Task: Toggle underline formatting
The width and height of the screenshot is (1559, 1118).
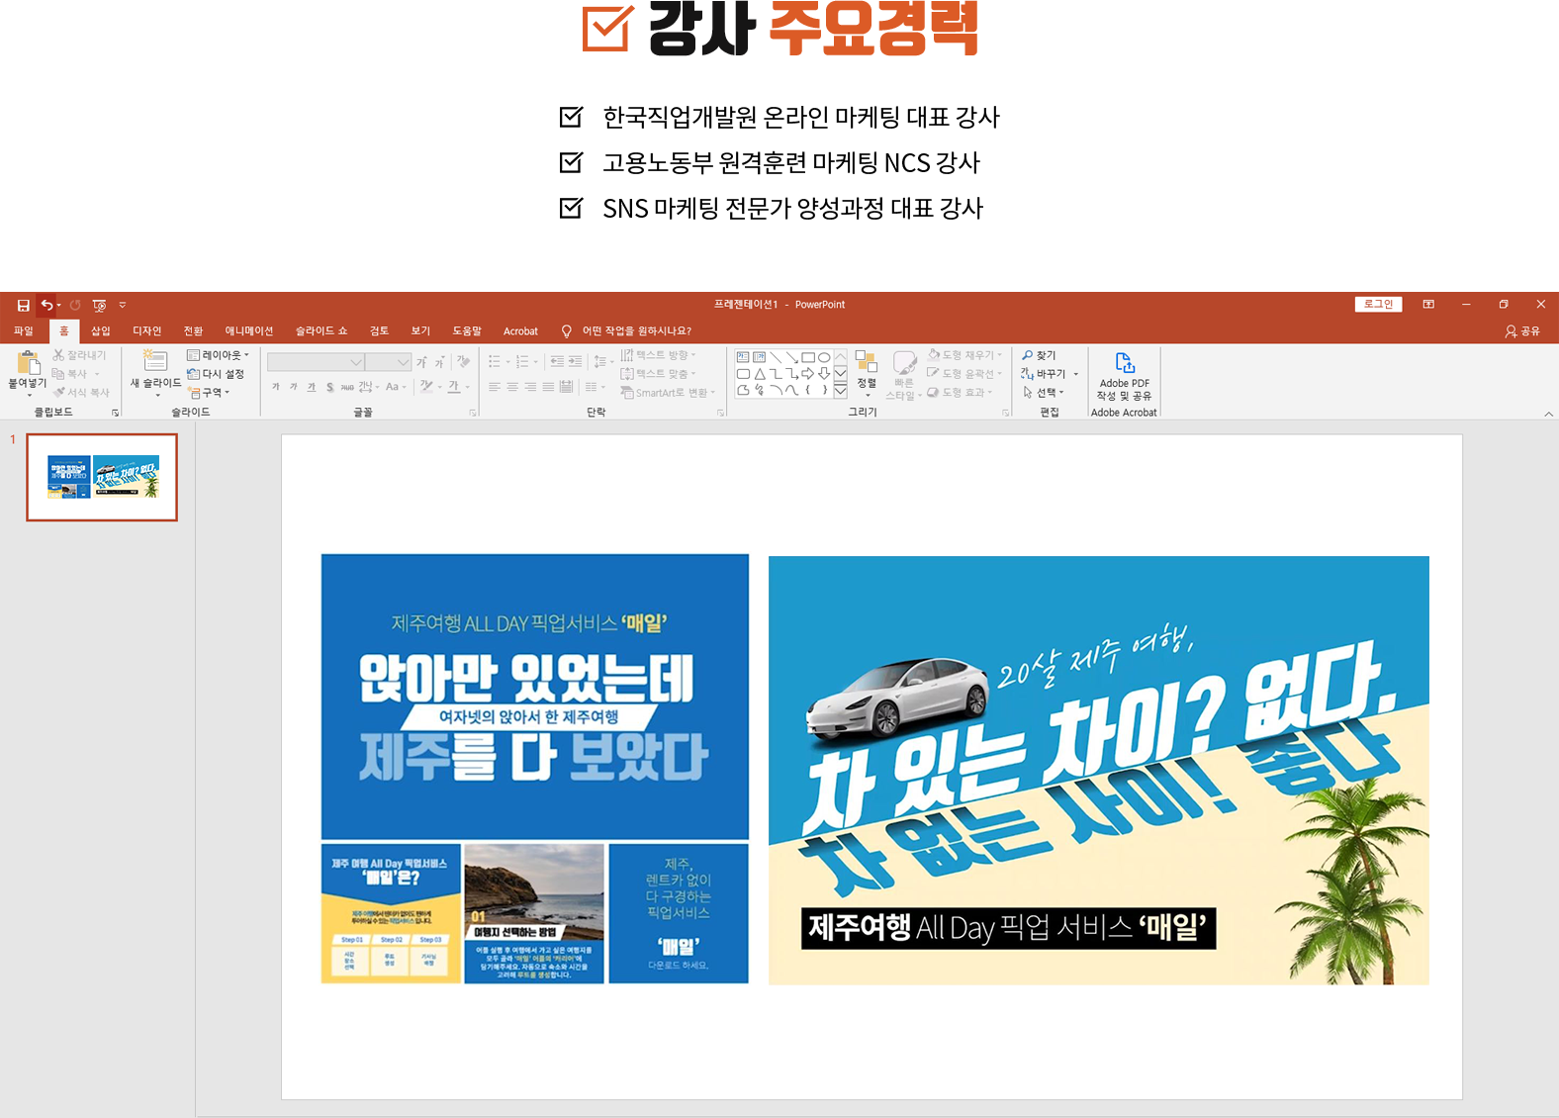Action: (x=312, y=387)
